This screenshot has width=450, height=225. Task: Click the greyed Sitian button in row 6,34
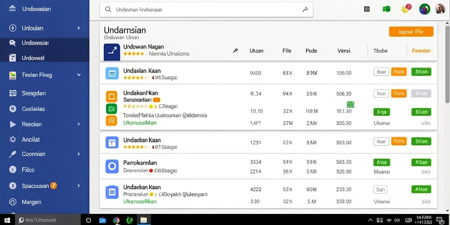click(421, 93)
